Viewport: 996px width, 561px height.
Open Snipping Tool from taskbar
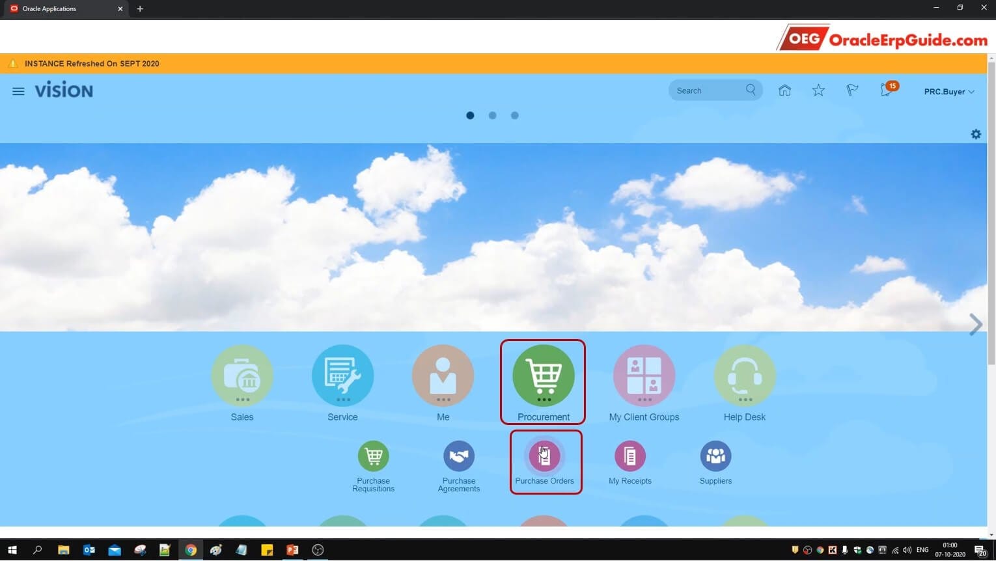pos(140,550)
